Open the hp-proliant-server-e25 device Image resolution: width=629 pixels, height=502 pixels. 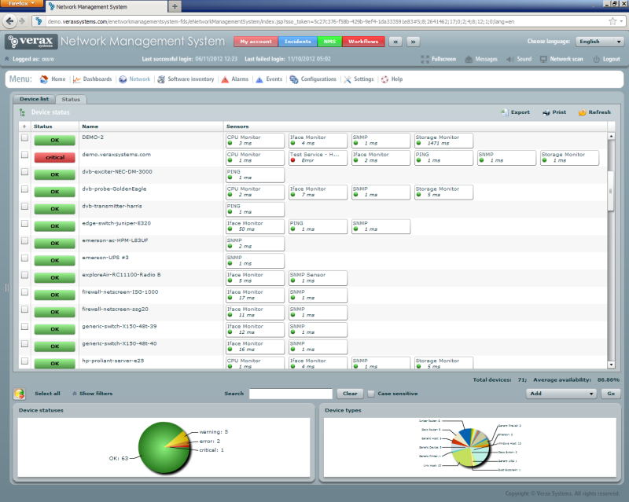pyautogui.click(x=113, y=361)
